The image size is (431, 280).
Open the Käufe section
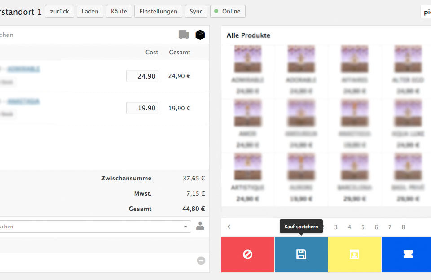pyautogui.click(x=119, y=11)
